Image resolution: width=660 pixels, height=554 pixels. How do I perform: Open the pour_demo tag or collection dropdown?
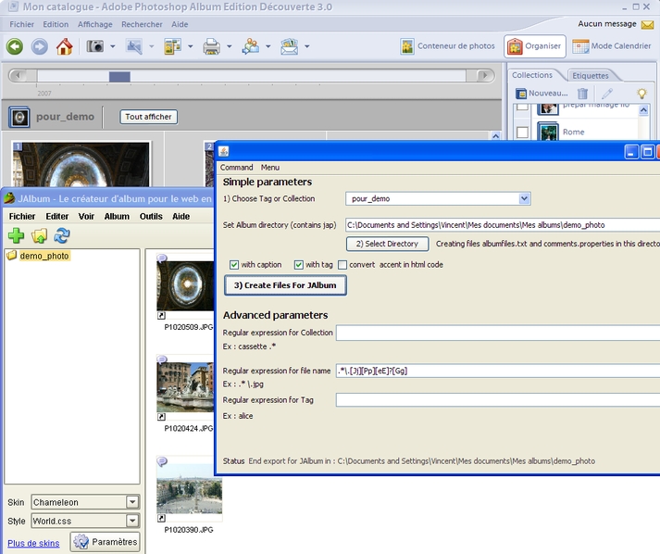[x=525, y=198]
